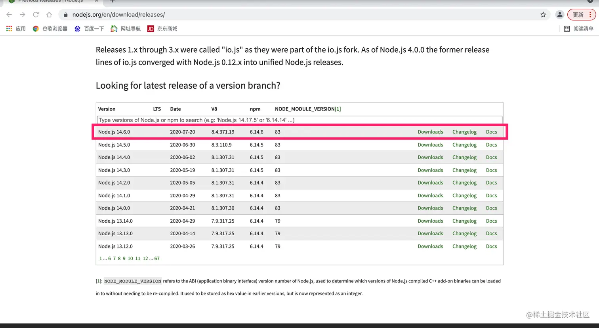Image resolution: width=599 pixels, height=328 pixels.
Task: Open the 谷歌浏览器 bookmark
Action: click(x=50, y=29)
